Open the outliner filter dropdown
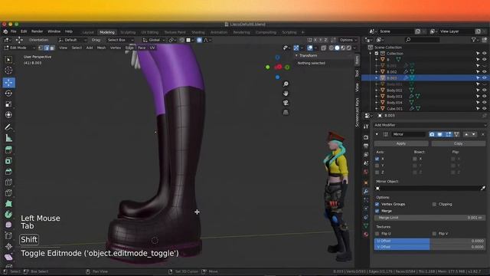 click(475, 40)
